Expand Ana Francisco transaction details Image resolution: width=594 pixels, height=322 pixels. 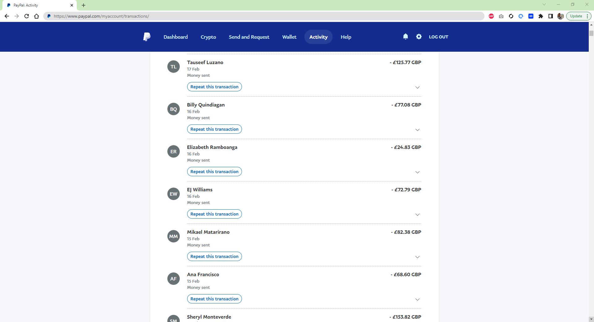pyautogui.click(x=417, y=299)
